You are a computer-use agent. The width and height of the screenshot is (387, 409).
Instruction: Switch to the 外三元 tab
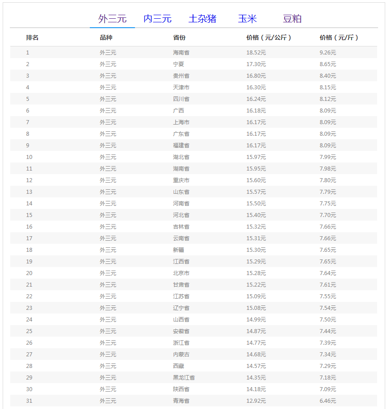pos(113,19)
